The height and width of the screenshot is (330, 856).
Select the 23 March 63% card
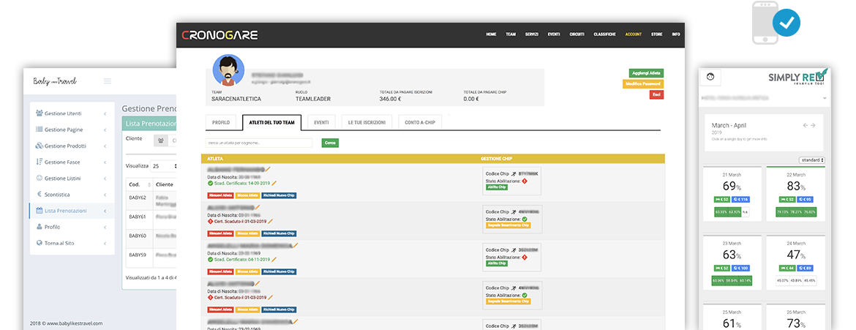click(x=732, y=263)
